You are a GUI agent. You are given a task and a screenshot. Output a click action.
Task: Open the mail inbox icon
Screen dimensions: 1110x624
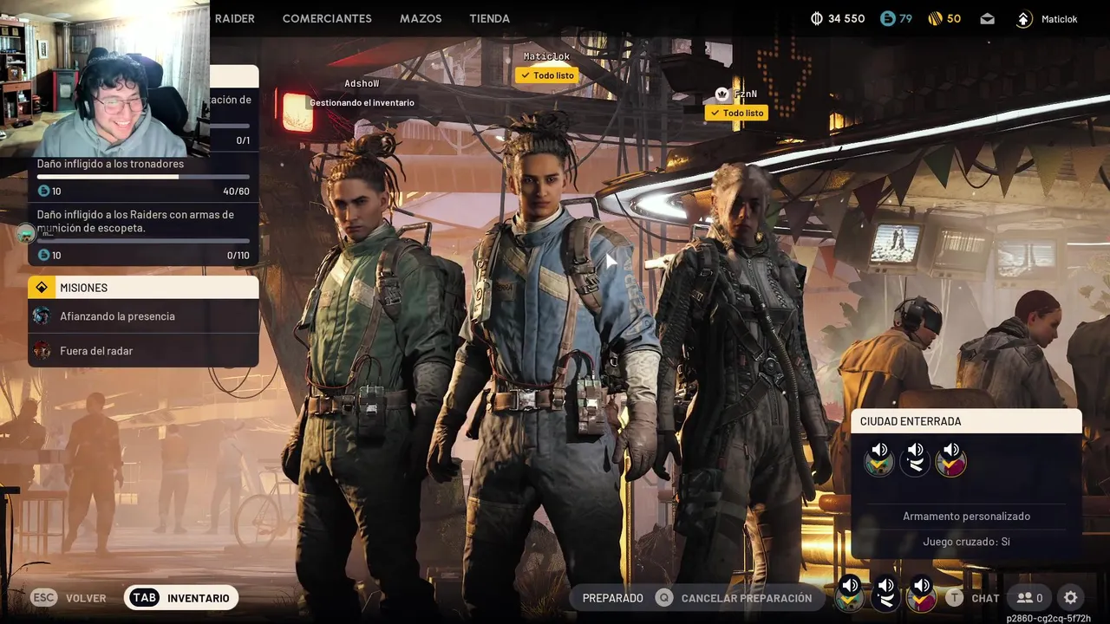[x=987, y=19]
